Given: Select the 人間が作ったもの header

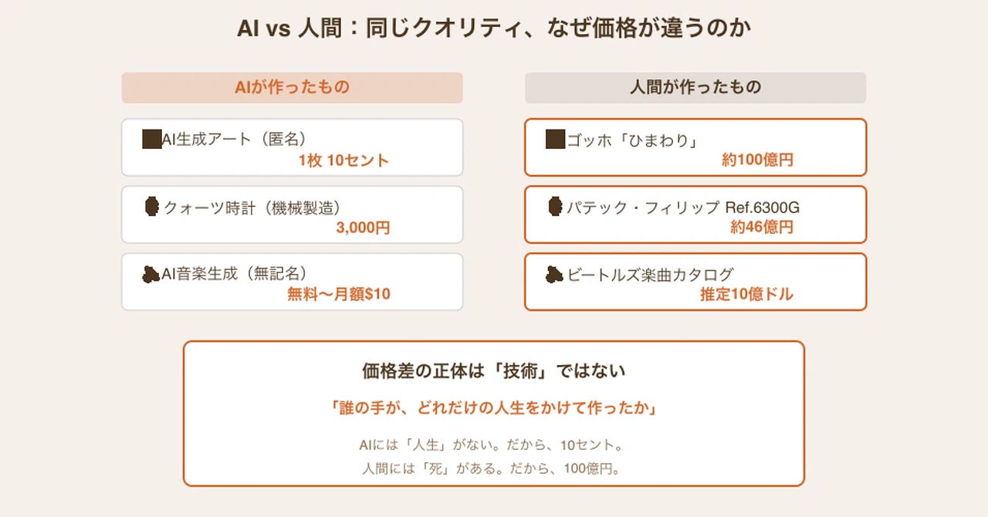Looking at the screenshot, I should [695, 88].
